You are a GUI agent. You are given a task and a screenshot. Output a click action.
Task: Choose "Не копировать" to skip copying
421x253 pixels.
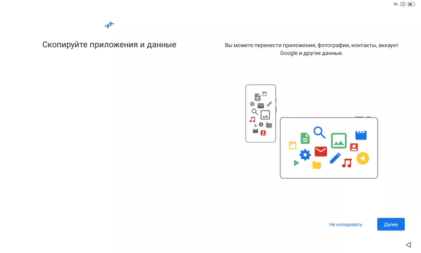point(346,225)
